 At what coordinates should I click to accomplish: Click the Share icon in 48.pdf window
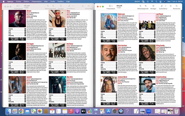click(61, 6)
